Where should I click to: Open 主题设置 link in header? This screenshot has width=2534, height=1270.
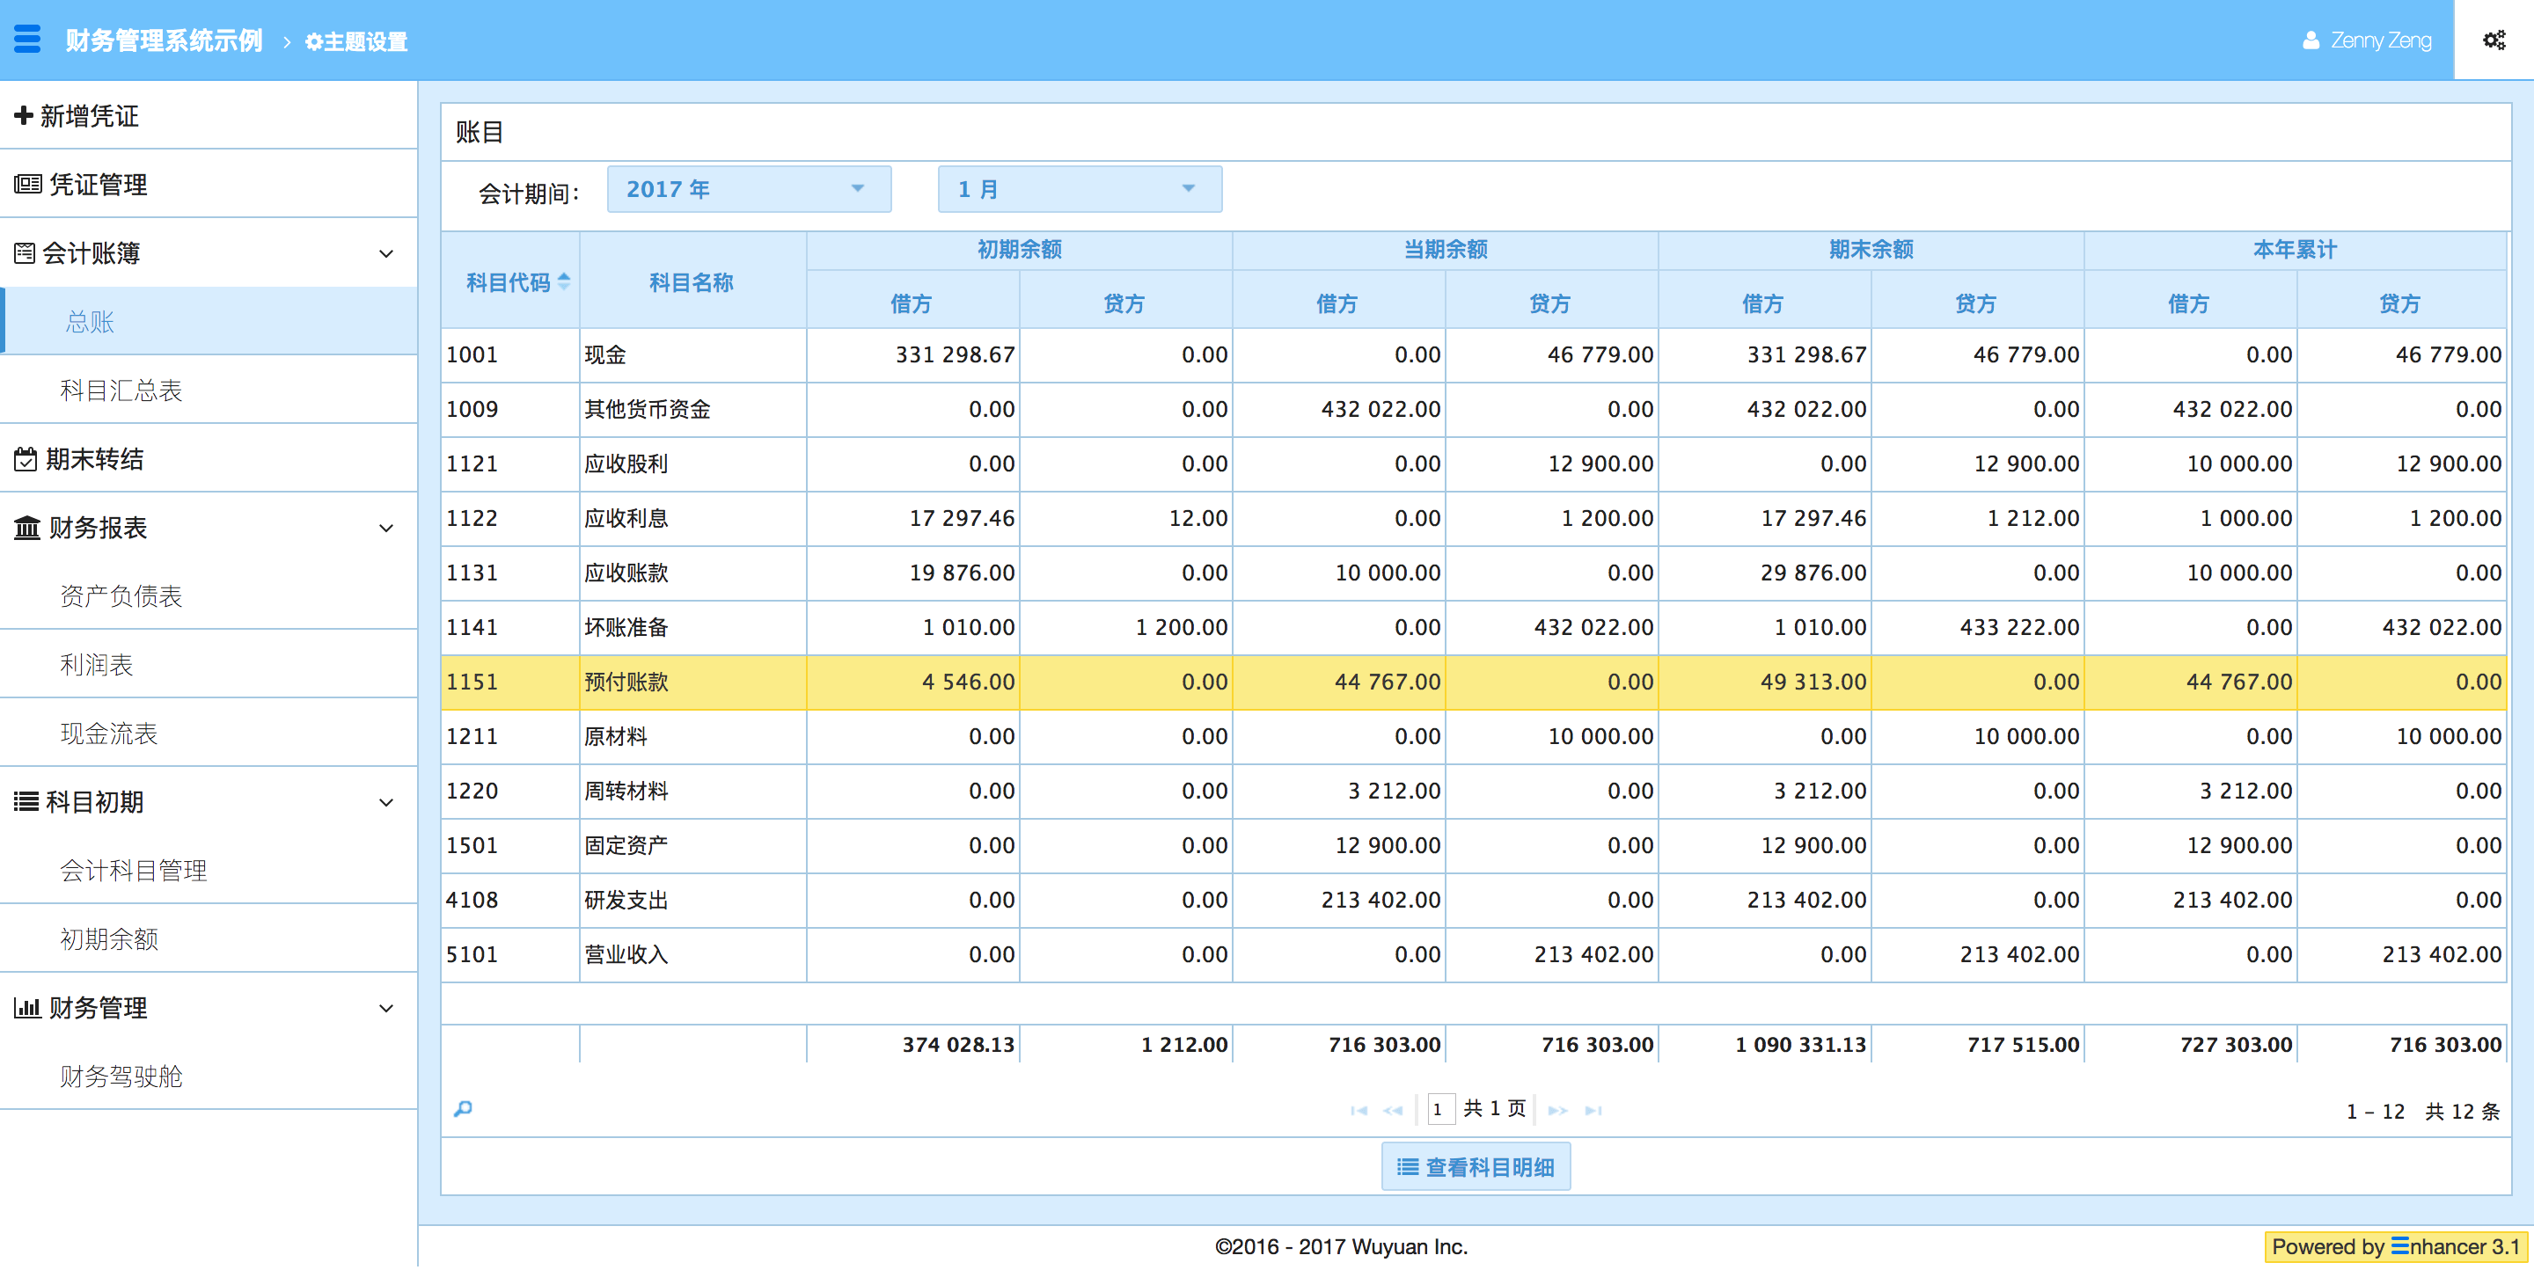point(356,41)
